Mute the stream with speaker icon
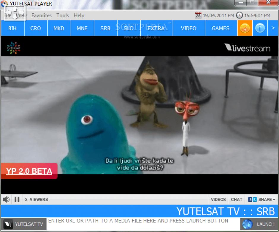This screenshot has height=232, width=279. click(x=6, y=199)
